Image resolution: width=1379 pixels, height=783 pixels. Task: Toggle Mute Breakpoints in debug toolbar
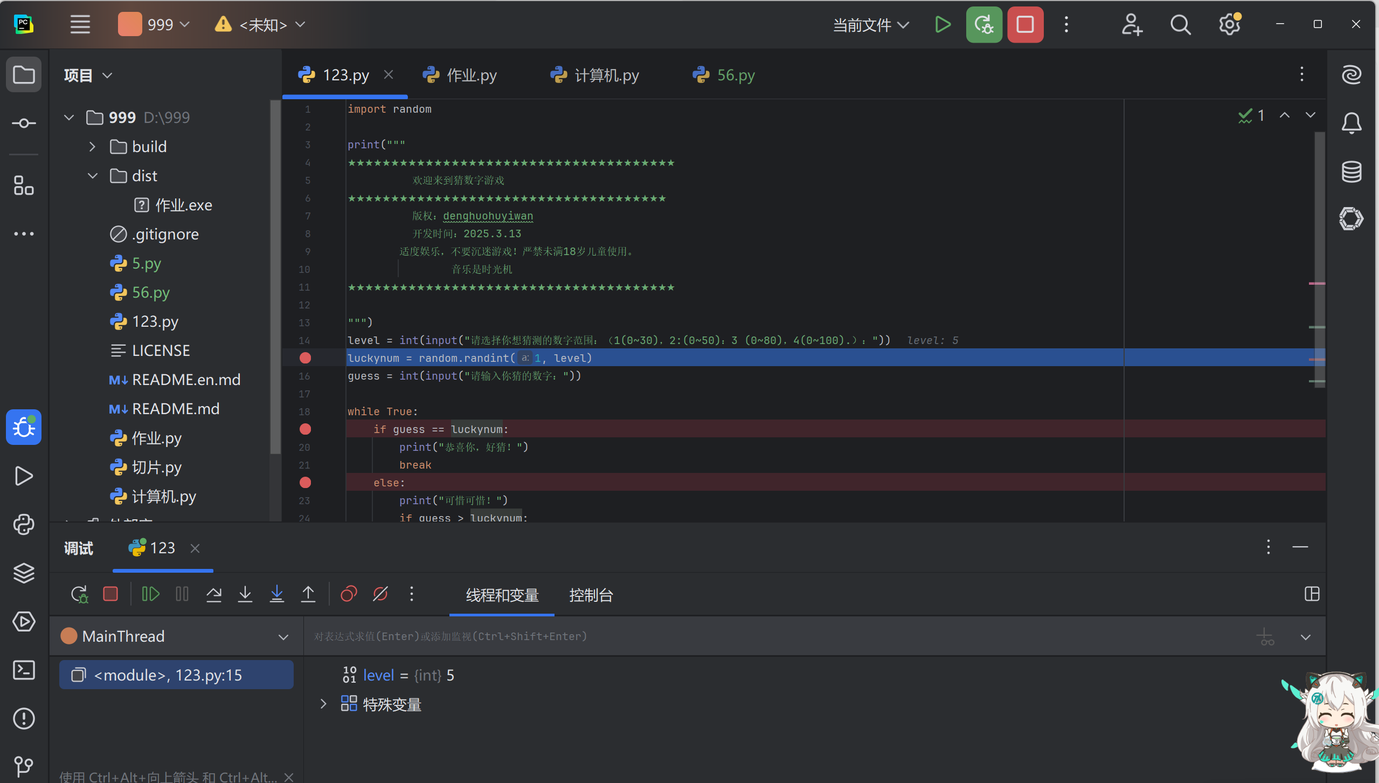380,594
